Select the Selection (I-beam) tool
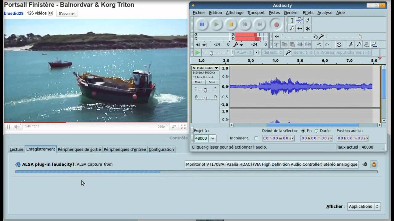The width and height of the screenshot is (394, 221). (x=292, y=21)
